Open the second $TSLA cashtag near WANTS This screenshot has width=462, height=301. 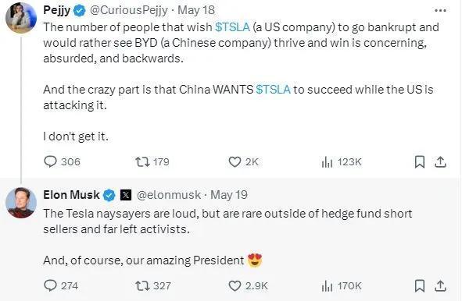click(x=273, y=90)
